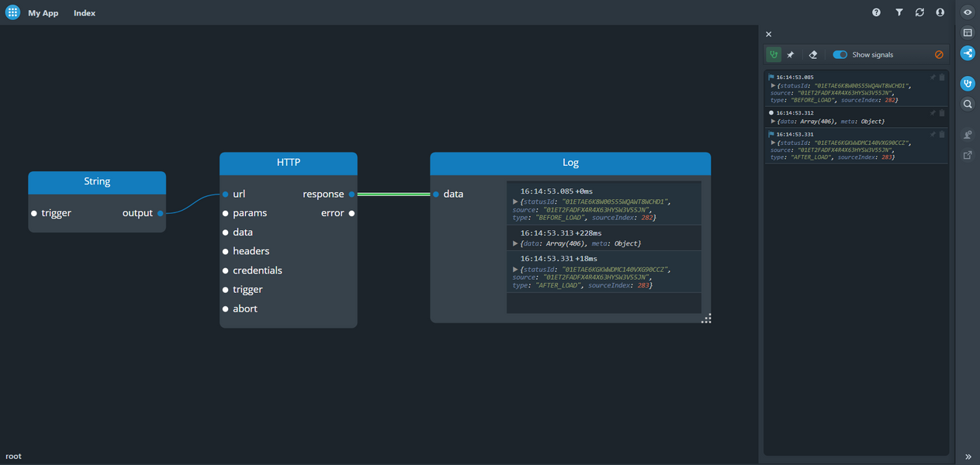Expand AFTER_LOAD object in debug panel
Viewport: 980px width, 465px height.
(774, 143)
